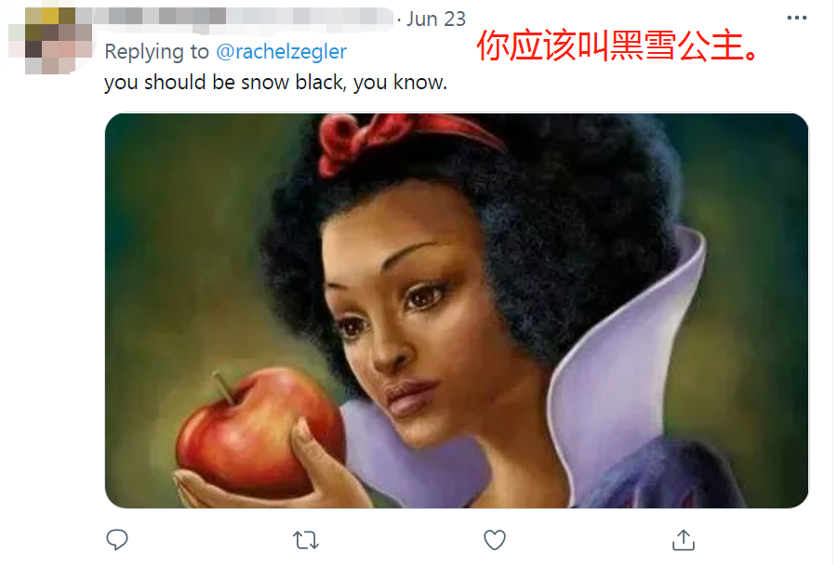Image resolution: width=838 pixels, height=565 pixels.
Task: Like the tweet with the heart icon
Action: 495,539
